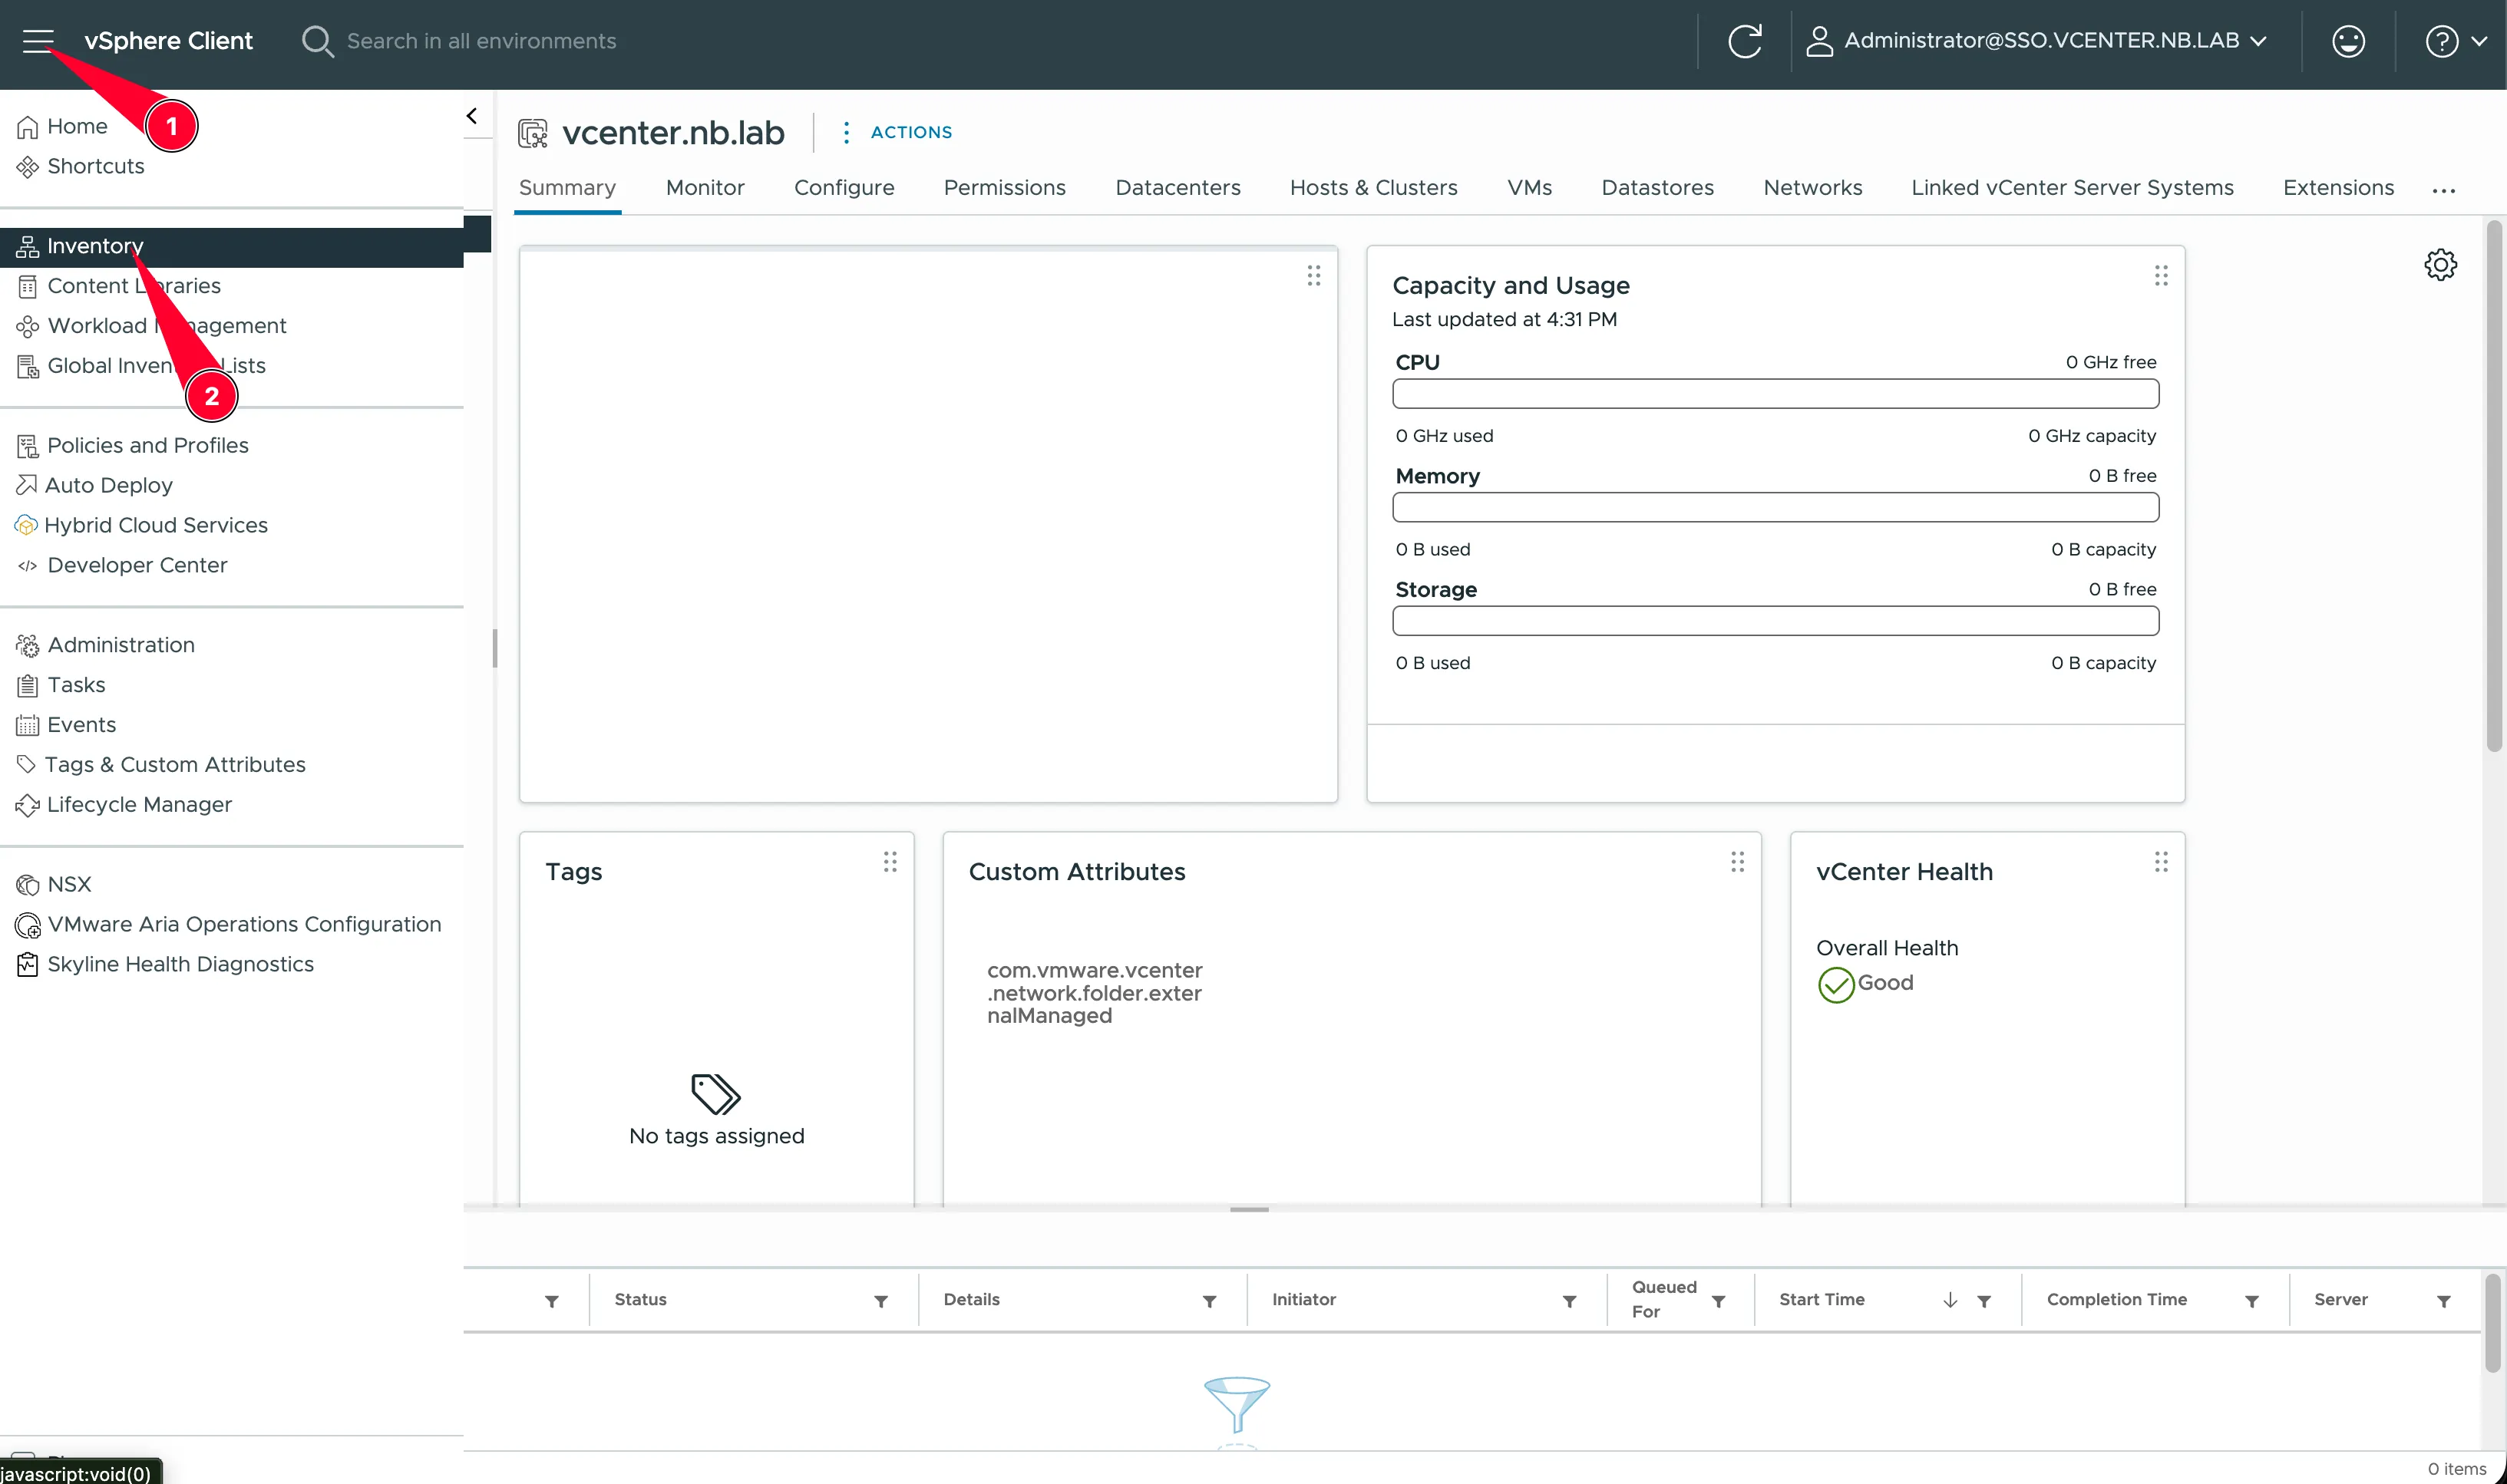Switch to the Configure tab
2507x1484 pixels.
pos(844,188)
